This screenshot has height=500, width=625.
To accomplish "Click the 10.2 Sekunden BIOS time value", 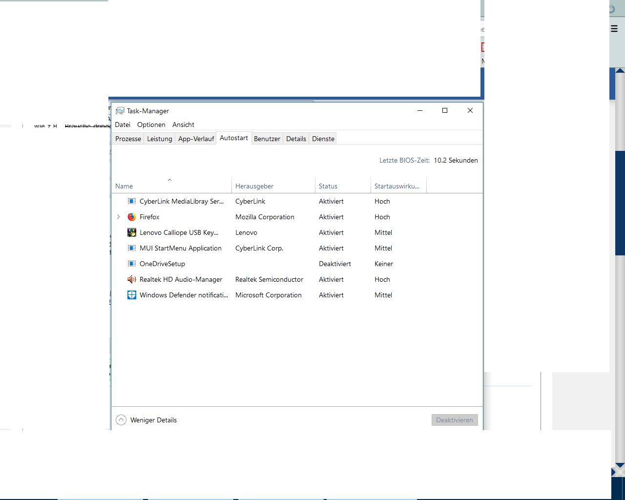I will [456, 160].
